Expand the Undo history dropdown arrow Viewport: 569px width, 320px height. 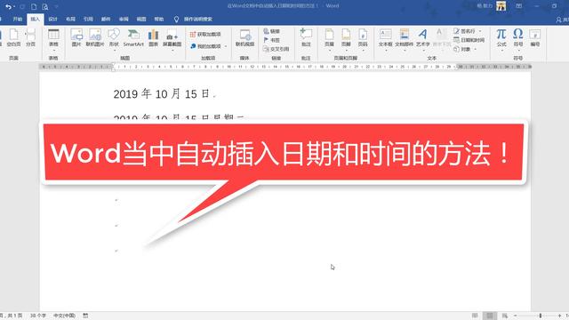(x=14, y=7)
